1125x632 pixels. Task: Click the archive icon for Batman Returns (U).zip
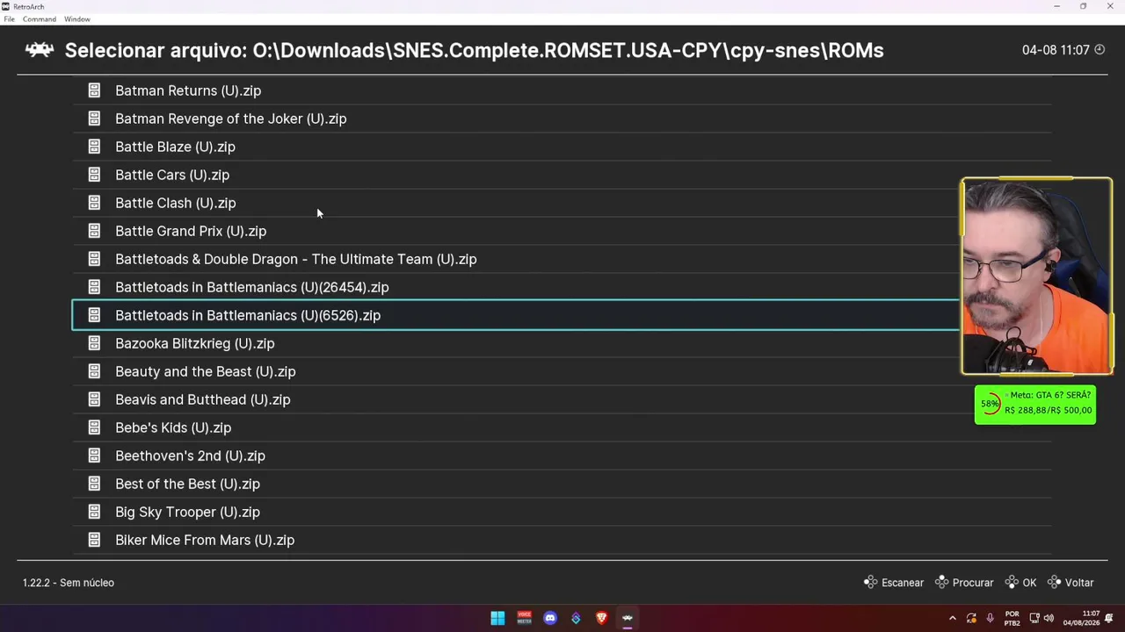[x=94, y=90]
